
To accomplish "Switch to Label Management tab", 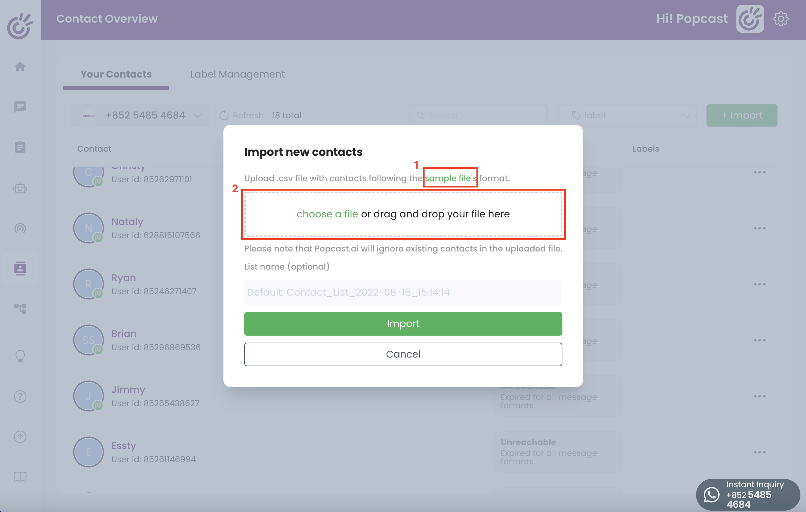I will click(237, 74).
